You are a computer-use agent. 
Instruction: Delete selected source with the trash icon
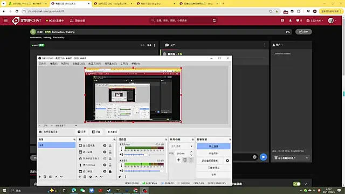(85, 177)
